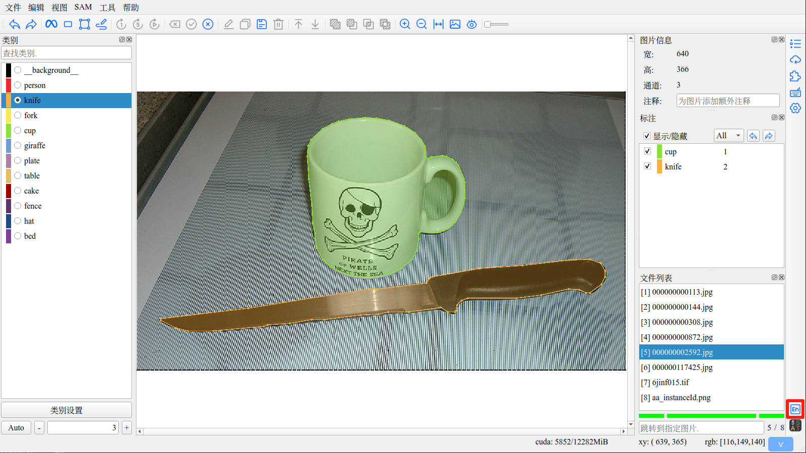Click the 跳转到指定图片 jump field
Screen dimensions: 806x453
[701, 428]
